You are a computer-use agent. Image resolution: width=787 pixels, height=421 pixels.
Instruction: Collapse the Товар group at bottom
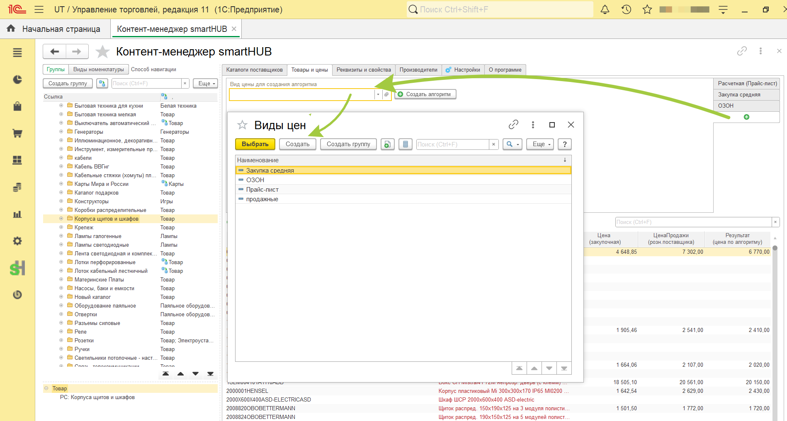46,388
